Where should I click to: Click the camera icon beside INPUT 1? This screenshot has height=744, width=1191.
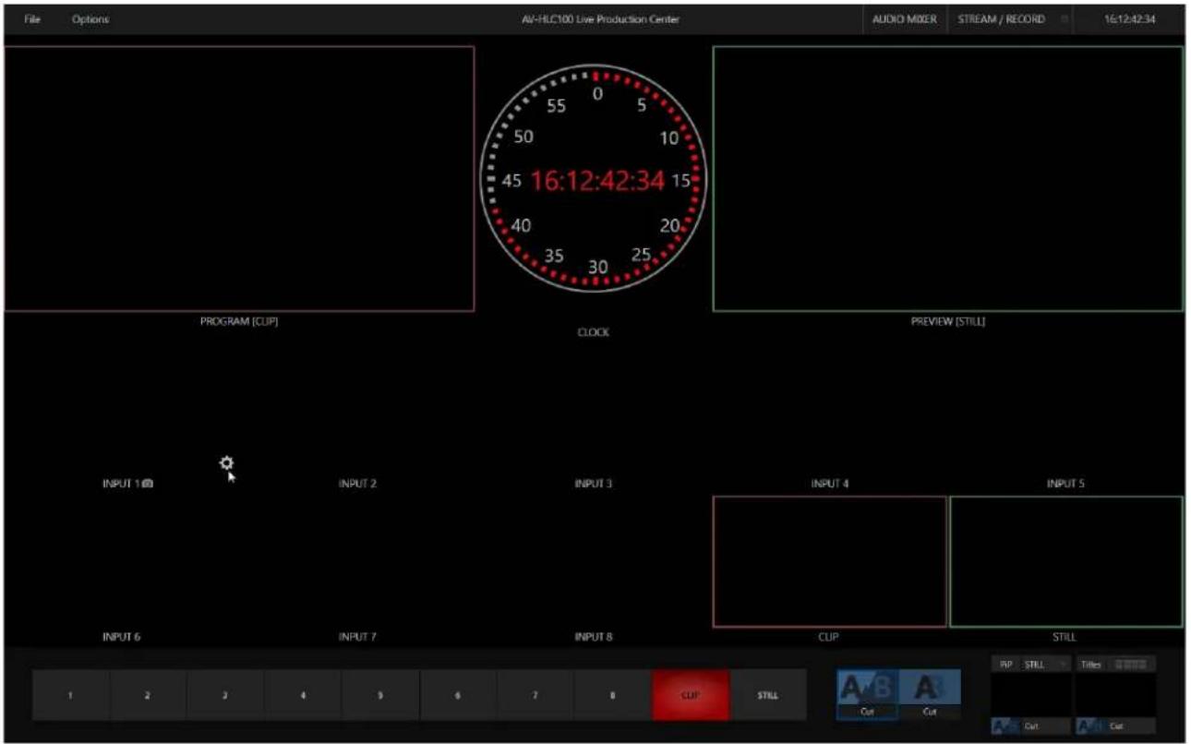coord(149,484)
